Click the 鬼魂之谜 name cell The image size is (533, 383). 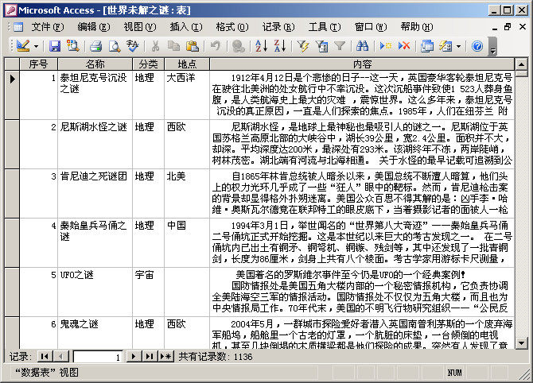(x=95, y=333)
